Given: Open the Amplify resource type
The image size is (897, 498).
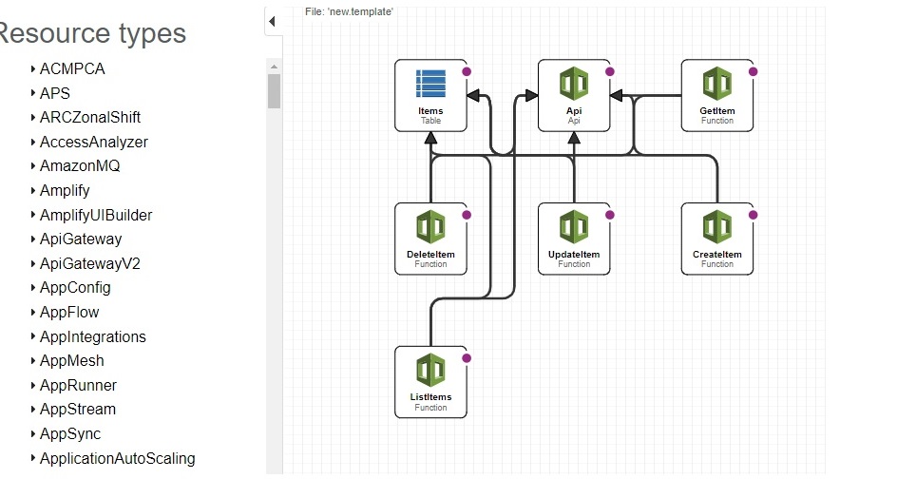Looking at the screenshot, I should (x=66, y=190).
